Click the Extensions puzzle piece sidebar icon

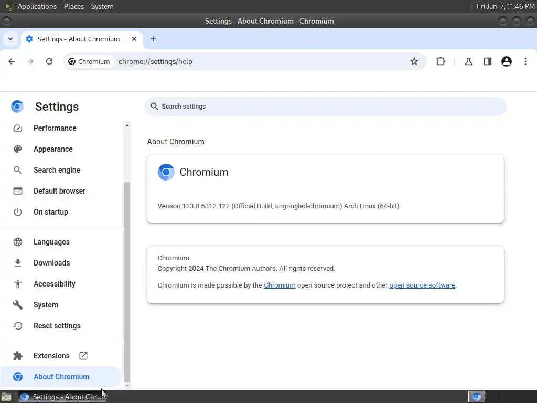click(18, 356)
